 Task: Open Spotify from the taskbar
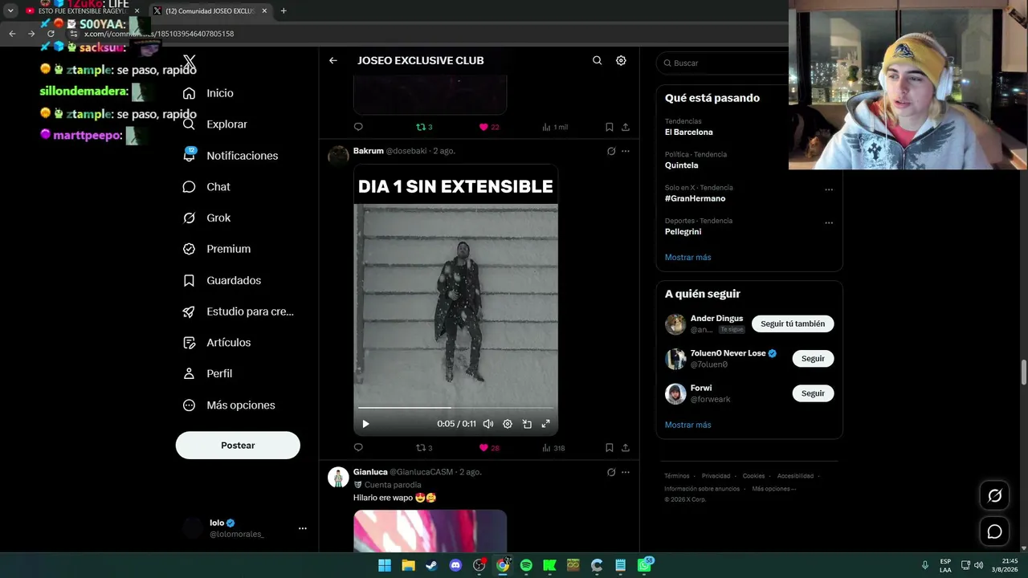[526, 565]
